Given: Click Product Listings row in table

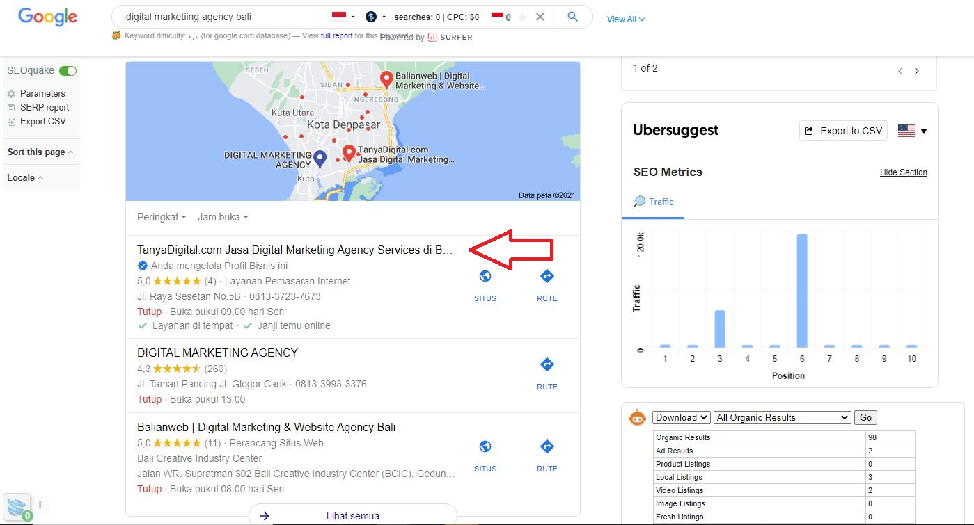Looking at the screenshot, I should pos(784,464).
